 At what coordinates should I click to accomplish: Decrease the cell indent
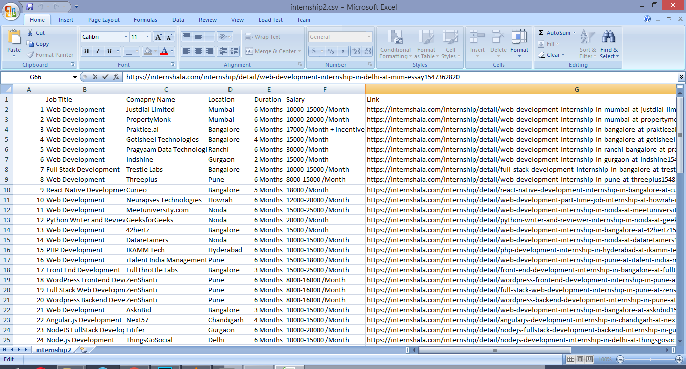coord(223,51)
